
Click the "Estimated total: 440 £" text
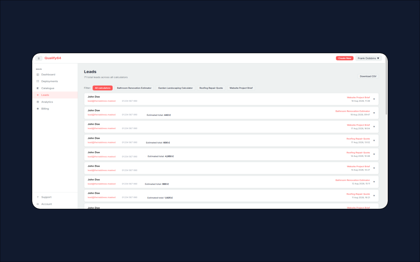click(159, 115)
